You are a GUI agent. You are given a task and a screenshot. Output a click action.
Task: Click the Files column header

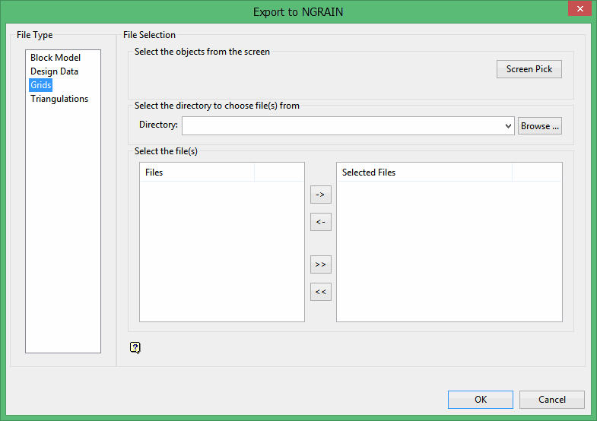197,173
